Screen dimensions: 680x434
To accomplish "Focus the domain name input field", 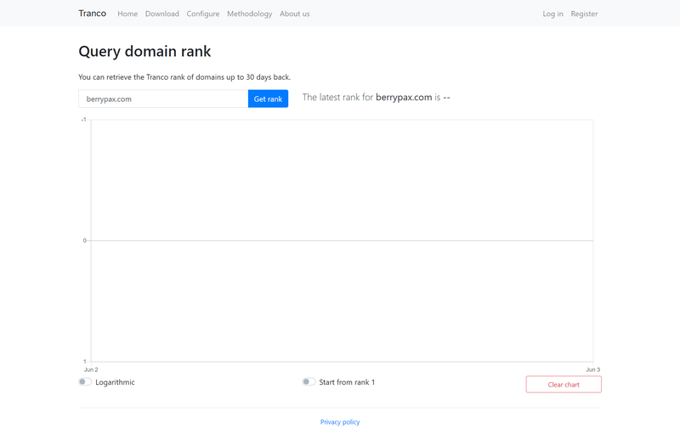I will 163,99.
